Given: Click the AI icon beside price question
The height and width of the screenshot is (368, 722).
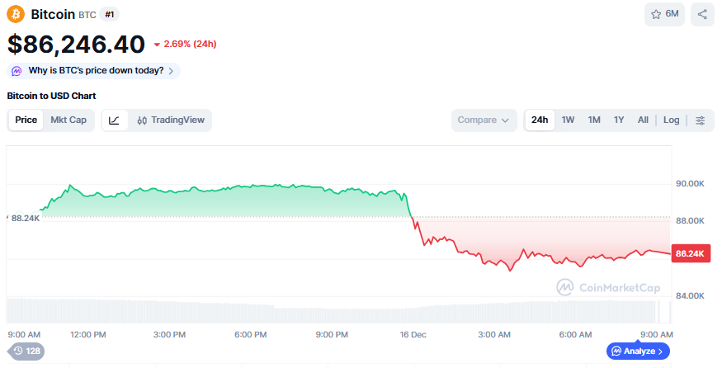Looking at the screenshot, I should click(17, 71).
